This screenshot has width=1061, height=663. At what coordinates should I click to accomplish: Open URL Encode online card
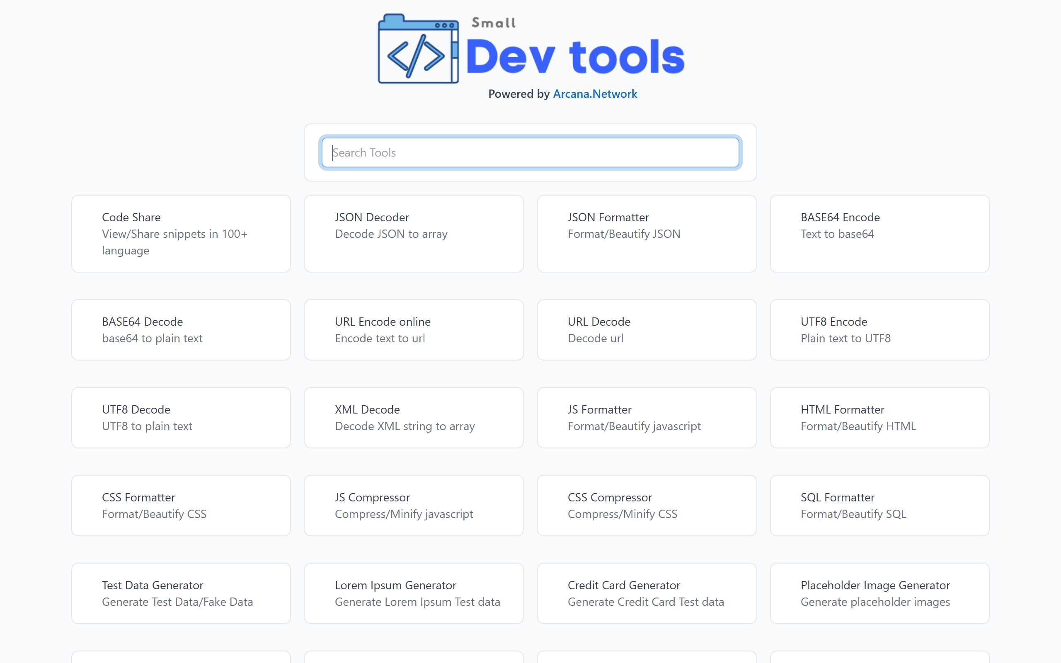click(414, 330)
